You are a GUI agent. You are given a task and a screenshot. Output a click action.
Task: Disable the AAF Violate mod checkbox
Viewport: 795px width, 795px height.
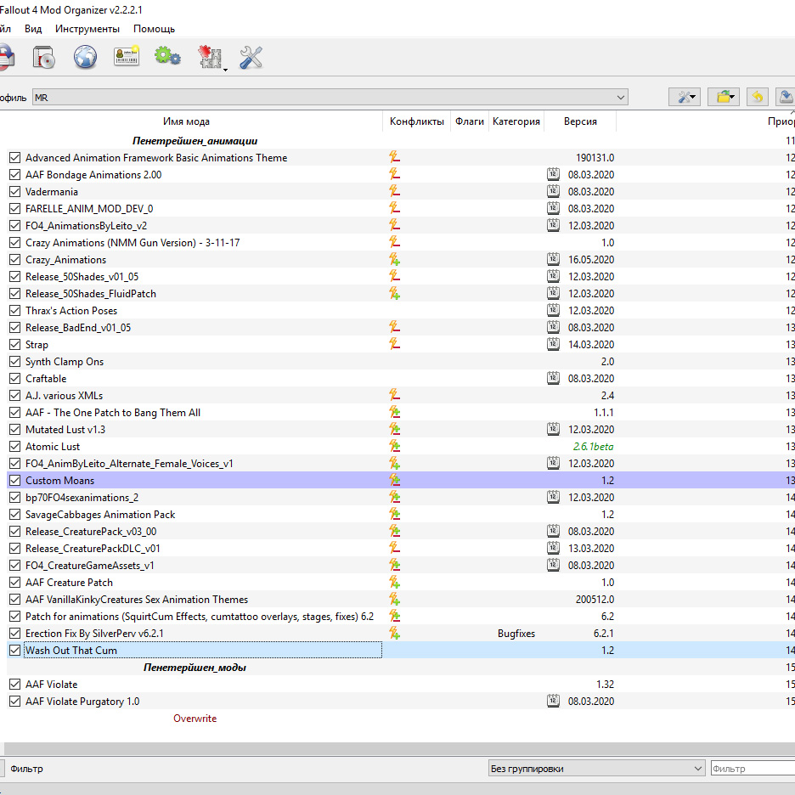[14, 684]
